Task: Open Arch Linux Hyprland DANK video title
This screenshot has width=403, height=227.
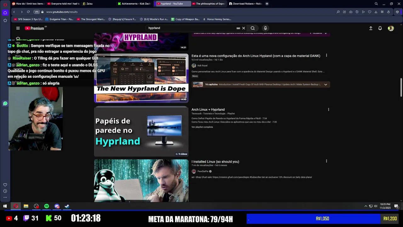Action: [x=256, y=56]
